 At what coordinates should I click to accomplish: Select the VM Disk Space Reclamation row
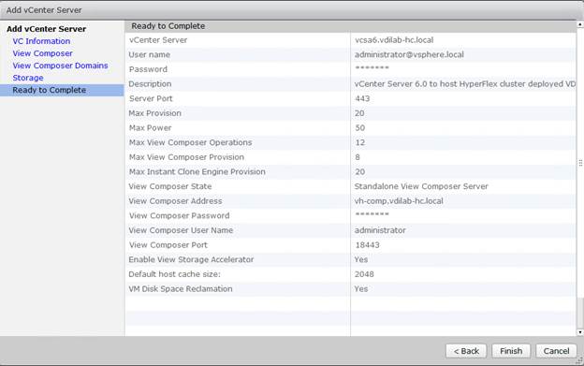[350, 289]
